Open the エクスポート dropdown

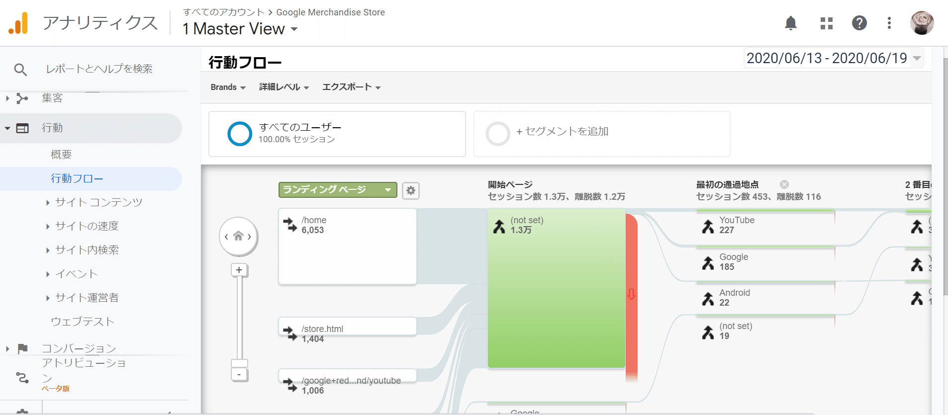[351, 87]
